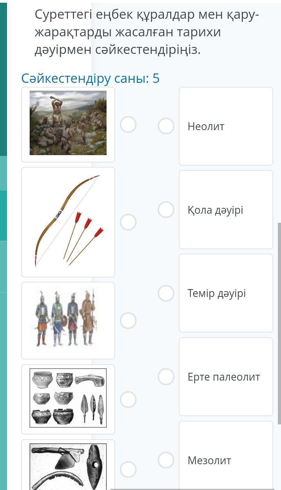The height and width of the screenshot is (490, 281).
Task: Open the bow and red arrows image
Action: coord(68,221)
